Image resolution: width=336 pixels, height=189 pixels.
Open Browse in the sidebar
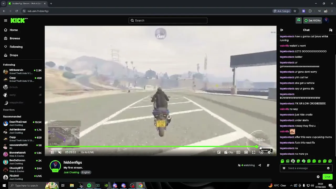click(x=12, y=38)
